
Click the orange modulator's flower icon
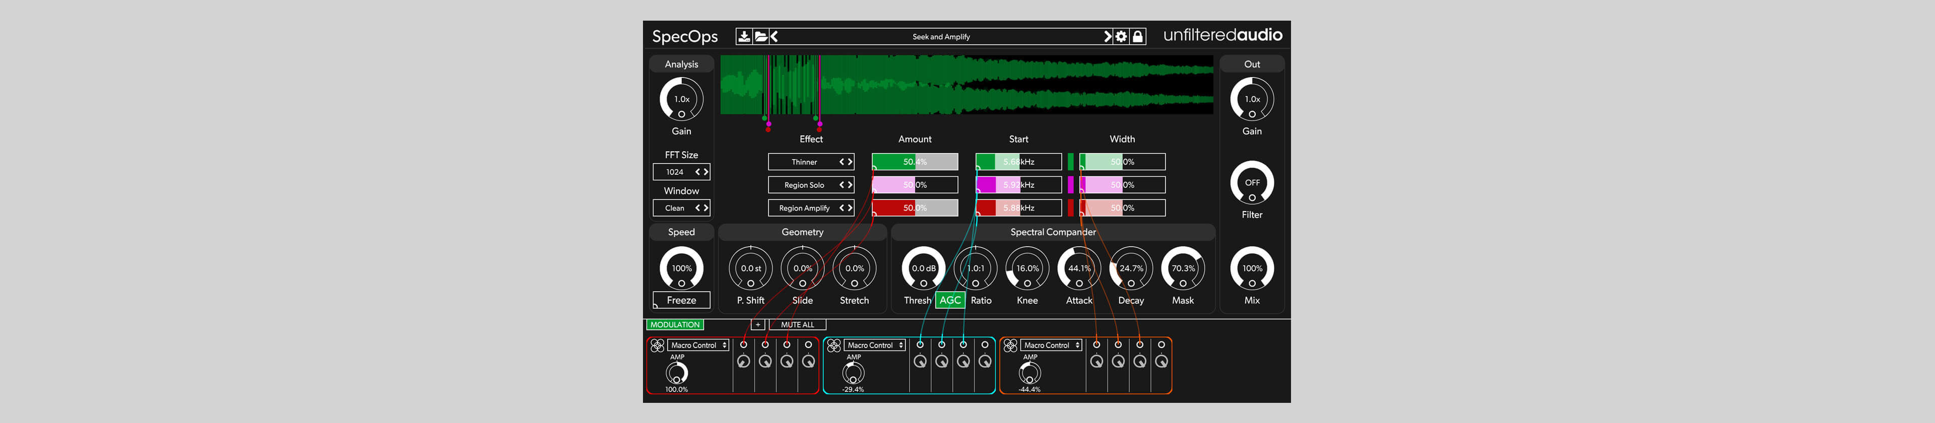point(1010,346)
